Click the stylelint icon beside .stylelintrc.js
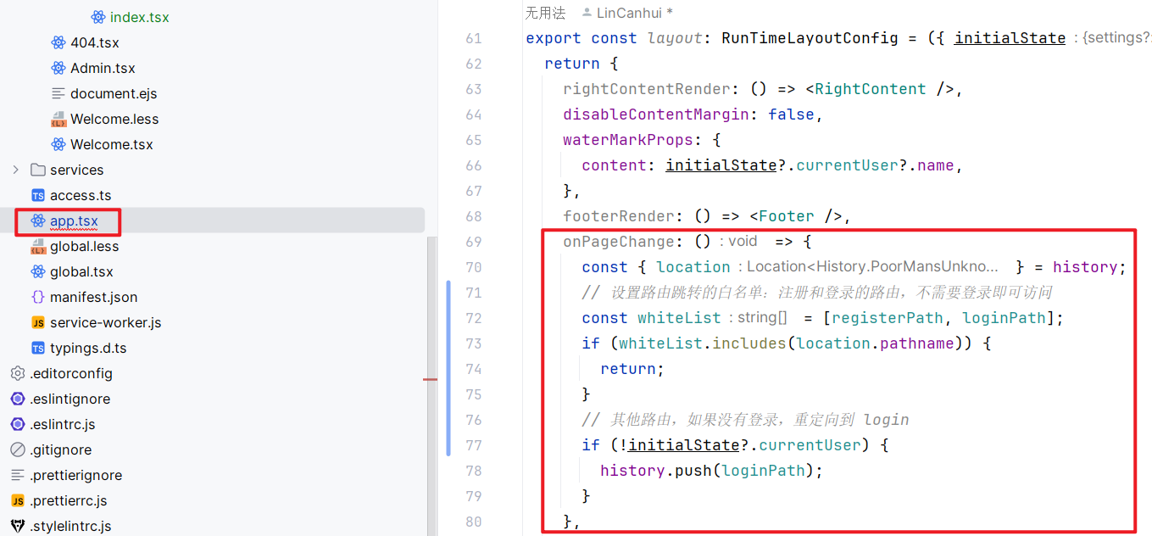1152x536 pixels. point(18,526)
